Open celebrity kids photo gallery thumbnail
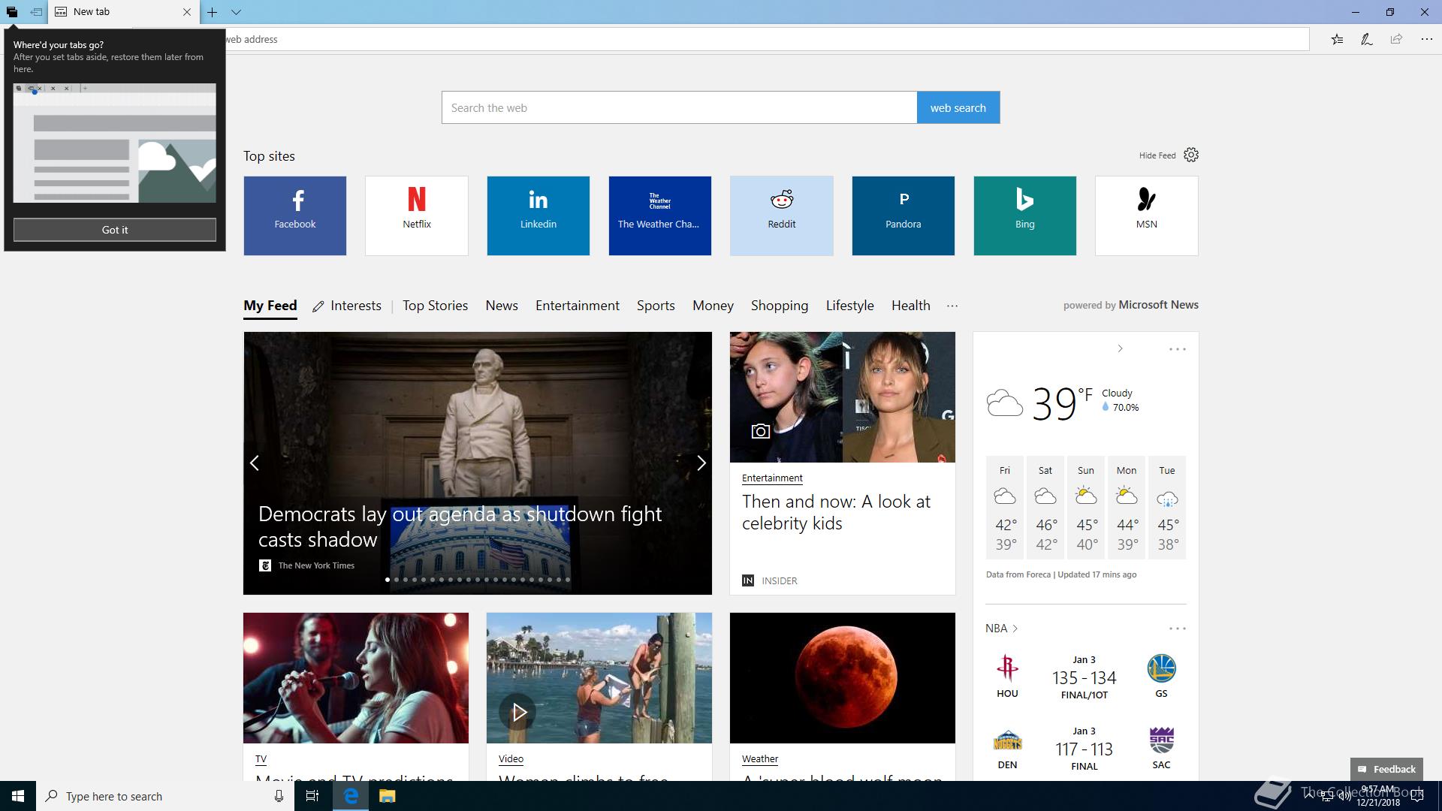 [842, 397]
